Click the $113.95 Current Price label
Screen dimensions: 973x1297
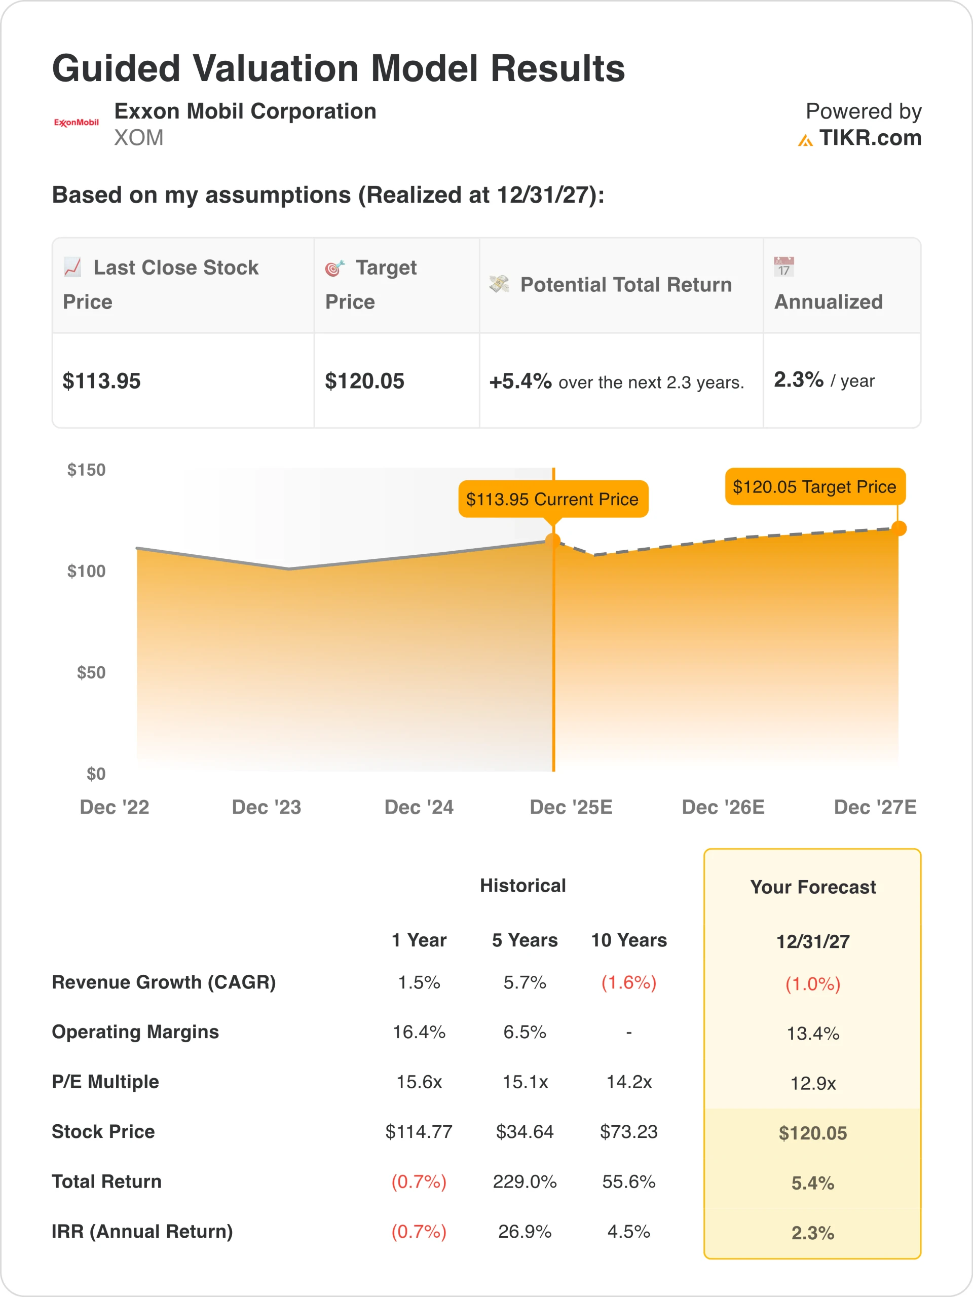(552, 499)
